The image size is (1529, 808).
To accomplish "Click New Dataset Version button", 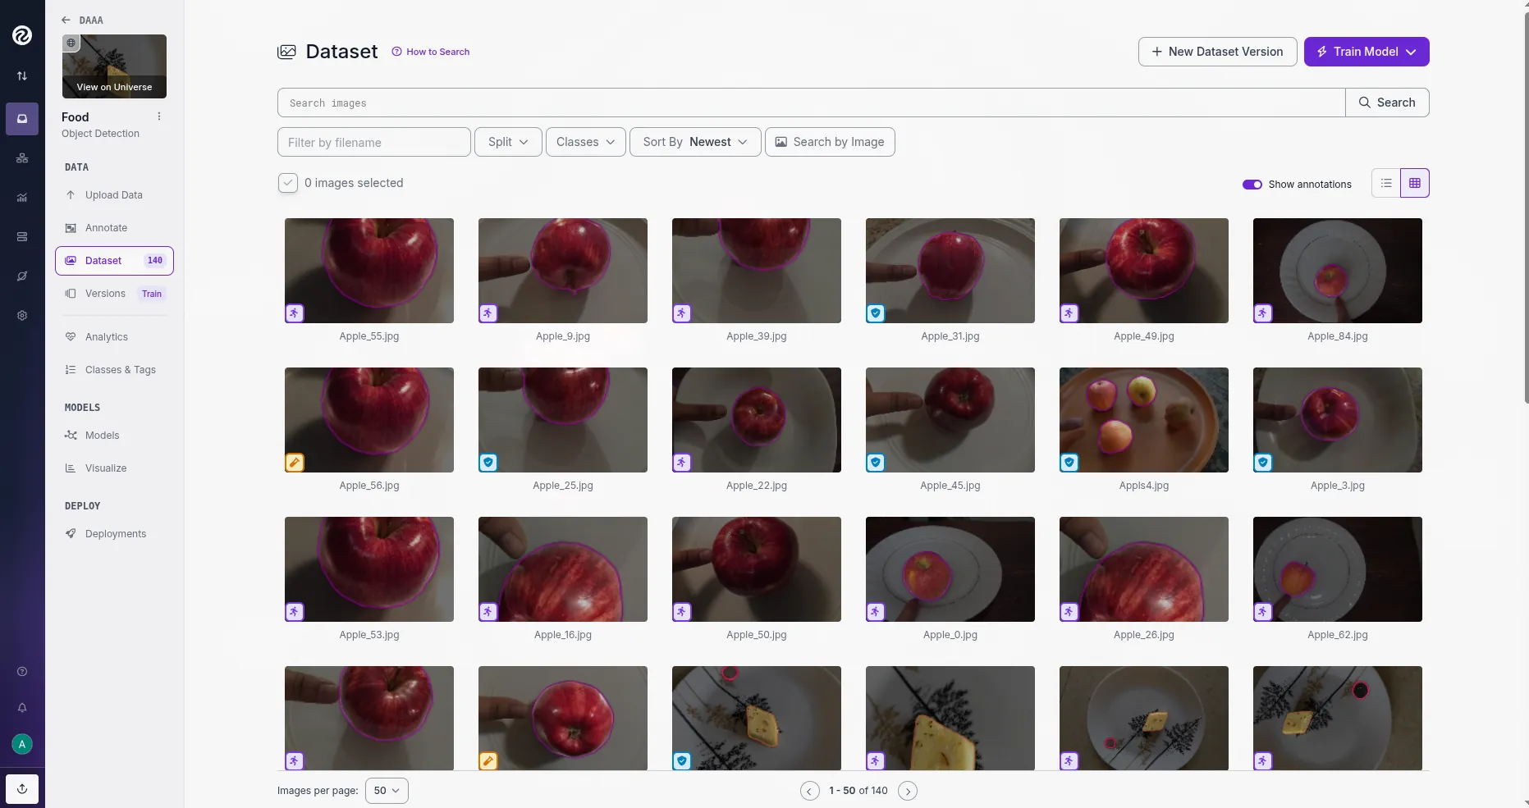I will pyautogui.click(x=1217, y=52).
